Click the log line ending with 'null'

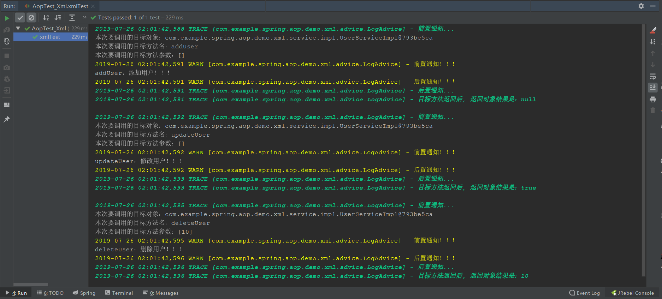(315, 99)
